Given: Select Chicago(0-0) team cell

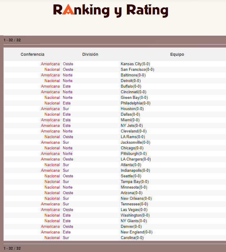Looking at the screenshot, I should point(132,148).
